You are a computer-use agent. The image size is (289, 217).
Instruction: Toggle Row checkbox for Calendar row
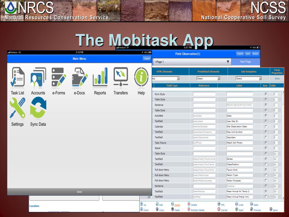(266, 126)
